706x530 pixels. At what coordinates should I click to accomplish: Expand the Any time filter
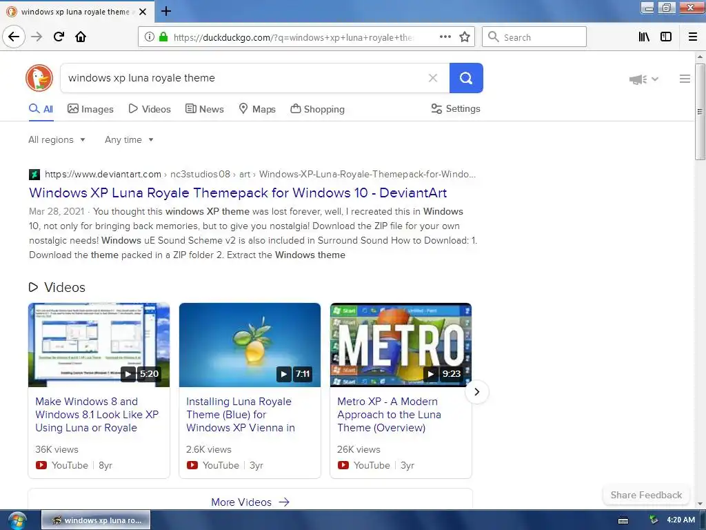(x=129, y=139)
